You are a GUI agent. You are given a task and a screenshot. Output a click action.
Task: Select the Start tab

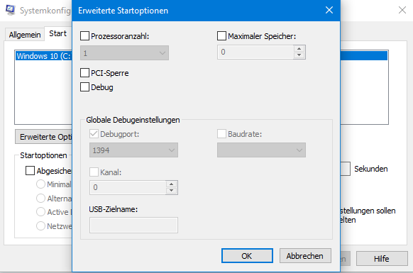pos(57,33)
